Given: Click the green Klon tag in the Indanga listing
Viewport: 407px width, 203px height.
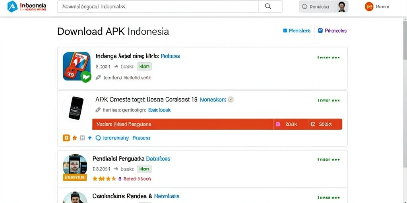Looking at the screenshot, I should [144, 67].
